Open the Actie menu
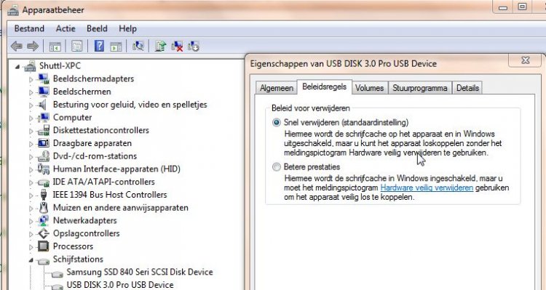The image size is (546, 290). click(66, 28)
